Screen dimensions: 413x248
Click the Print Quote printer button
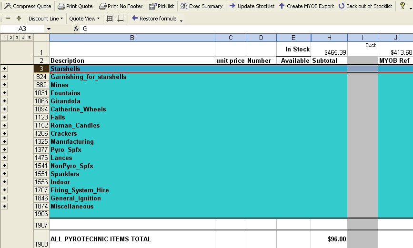pyautogui.click(x=75, y=6)
